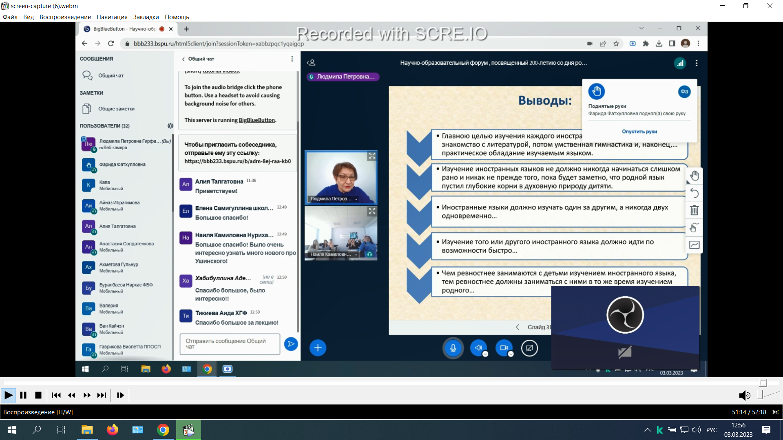Open Chrome in Windows taskbar
Image resolution: width=783 pixels, height=440 pixels.
[163, 430]
